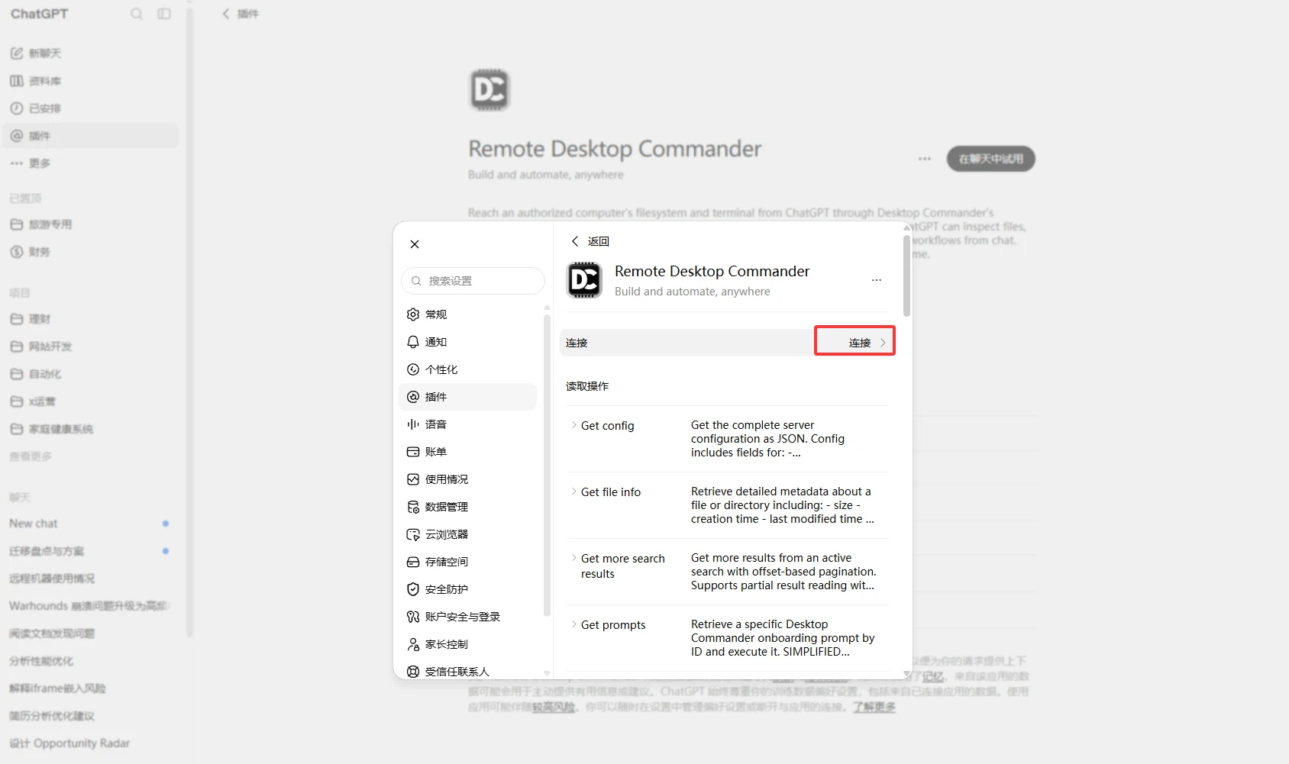Click the 较高风险 link in the footer text

(x=554, y=707)
